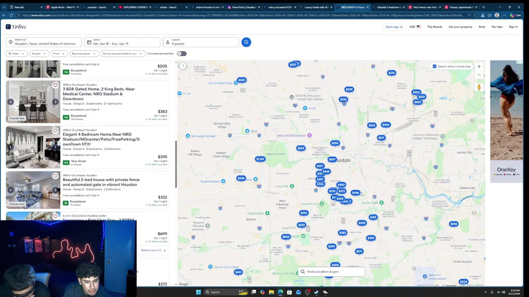Click the browser address bar URL
Image resolution: width=529 pixels, height=297 pixels.
[x=243, y=15]
